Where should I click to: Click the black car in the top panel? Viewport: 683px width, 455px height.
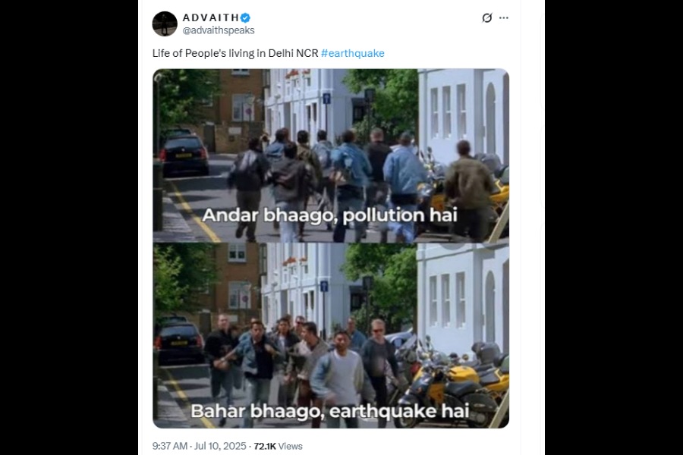click(184, 154)
